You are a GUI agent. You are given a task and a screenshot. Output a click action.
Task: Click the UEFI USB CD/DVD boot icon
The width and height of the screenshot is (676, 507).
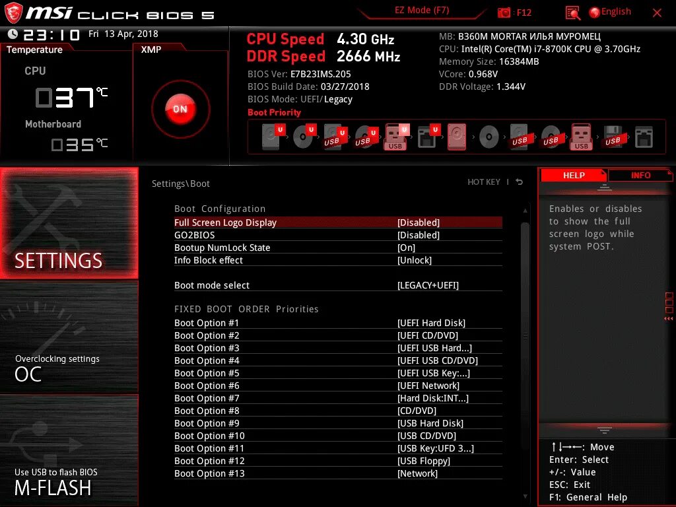click(x=366, y=137)
